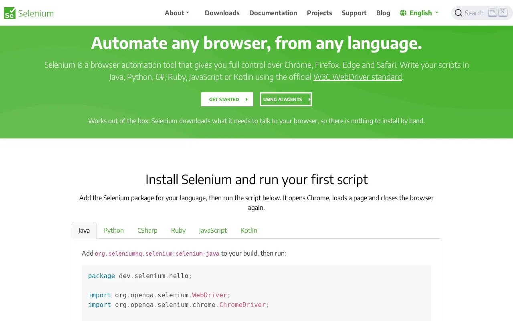Click the globe language icon

pos(403,13)
